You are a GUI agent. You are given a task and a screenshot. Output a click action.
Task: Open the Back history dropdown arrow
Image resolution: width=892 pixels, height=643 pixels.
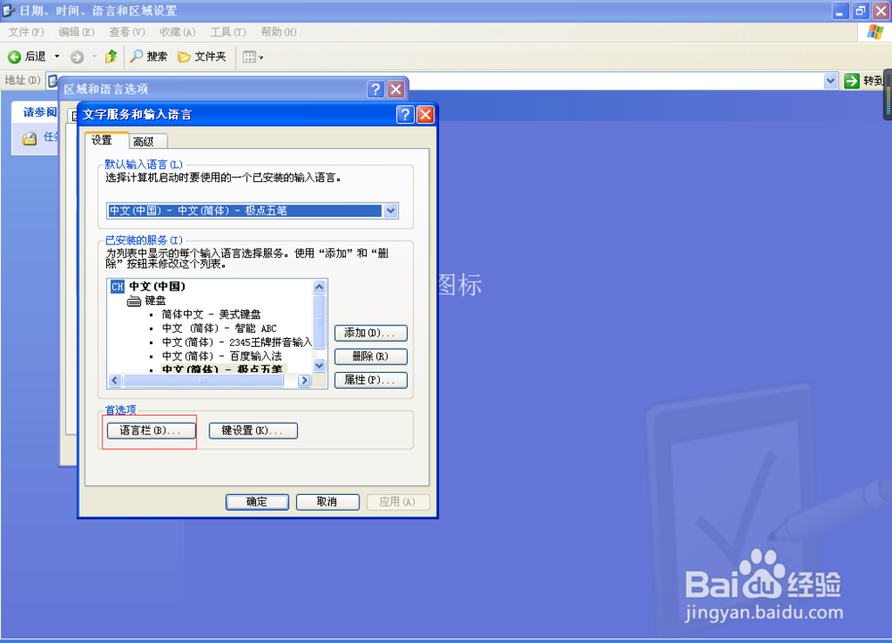(57, 57)
